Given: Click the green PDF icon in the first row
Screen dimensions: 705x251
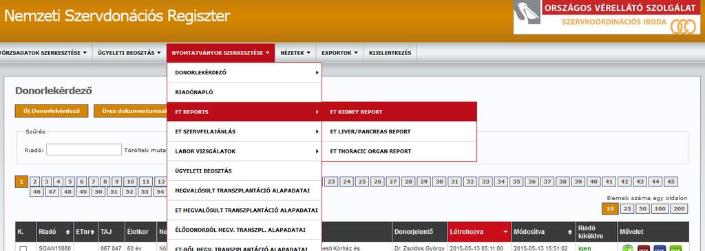Looking at the screenshot, I should tap(675, 248).
